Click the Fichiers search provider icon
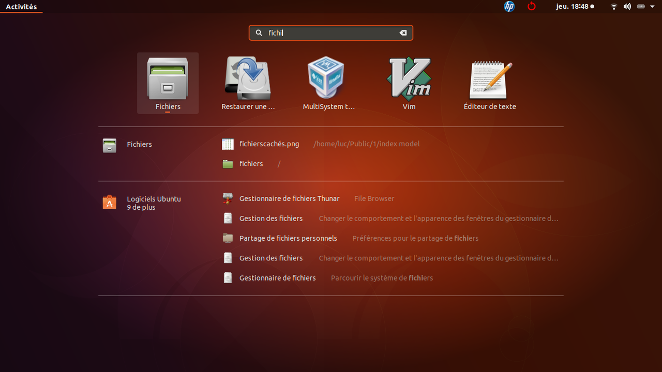 click(x=109, y=146)
